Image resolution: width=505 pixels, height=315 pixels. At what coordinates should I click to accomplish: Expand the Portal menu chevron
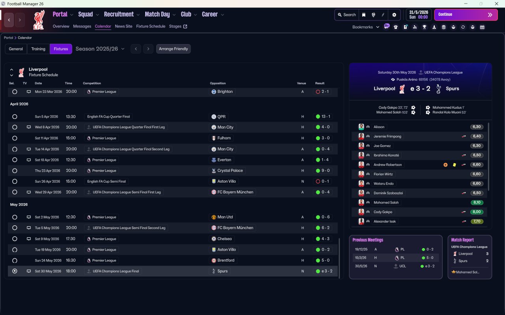point(71,15)
